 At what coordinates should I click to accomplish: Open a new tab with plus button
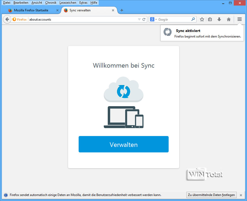point(122,10)
